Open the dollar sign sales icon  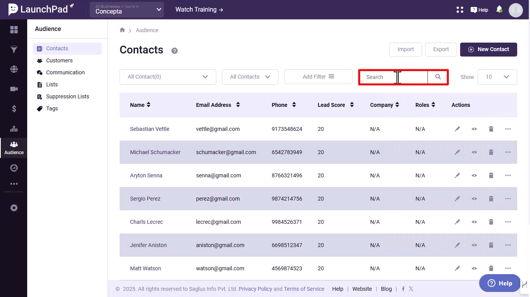[14, 109]
